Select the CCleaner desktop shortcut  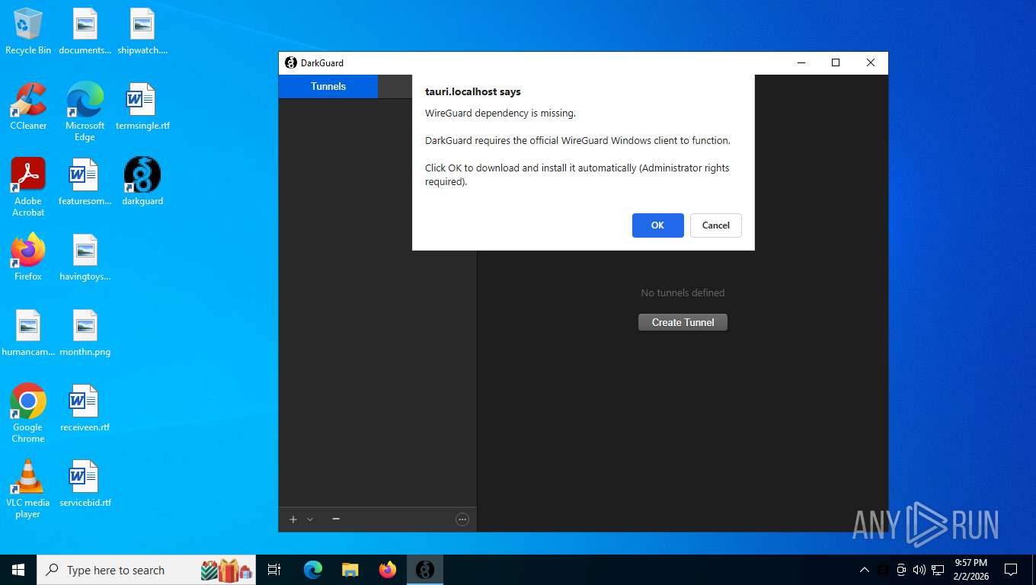pos(28,107)
